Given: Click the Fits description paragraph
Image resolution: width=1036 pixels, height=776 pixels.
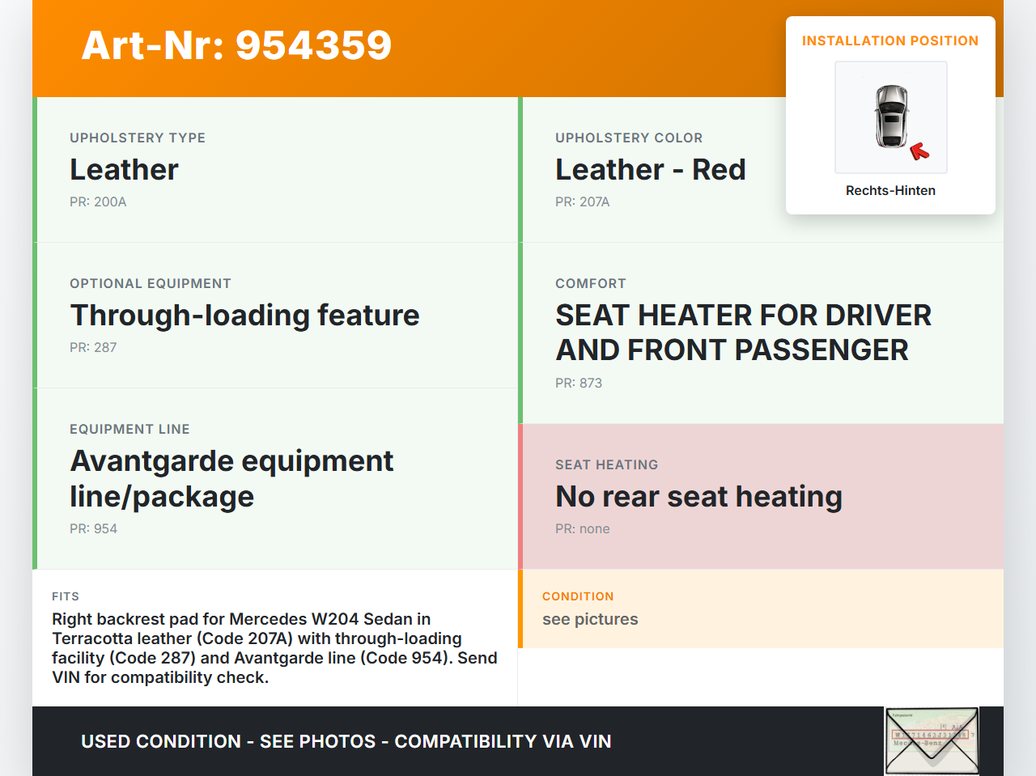Looking at the screenshot, I should click(x=274, y=648).
